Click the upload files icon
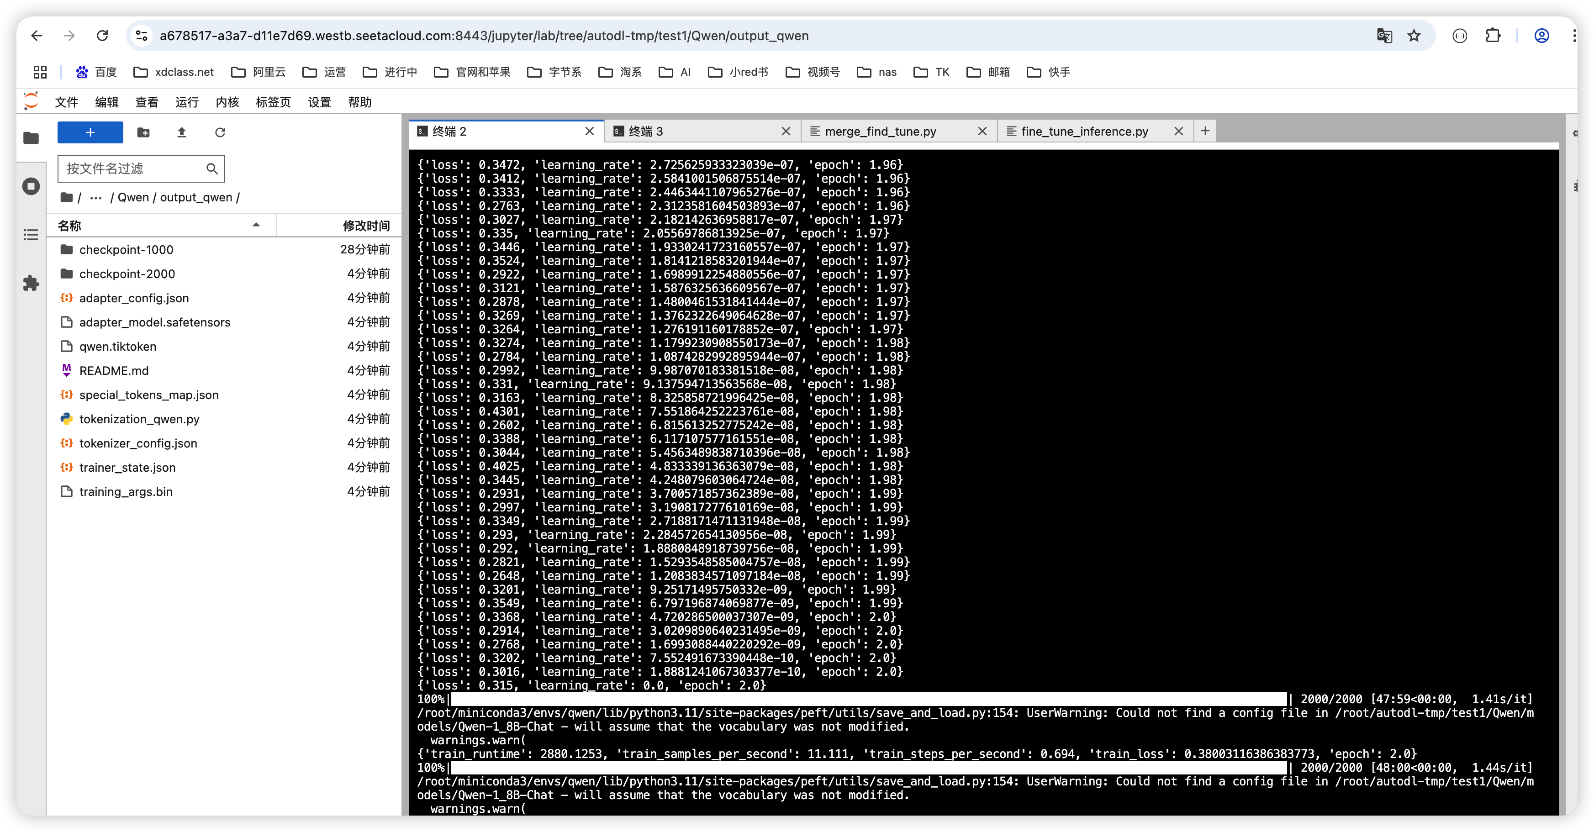 (181, 132)
